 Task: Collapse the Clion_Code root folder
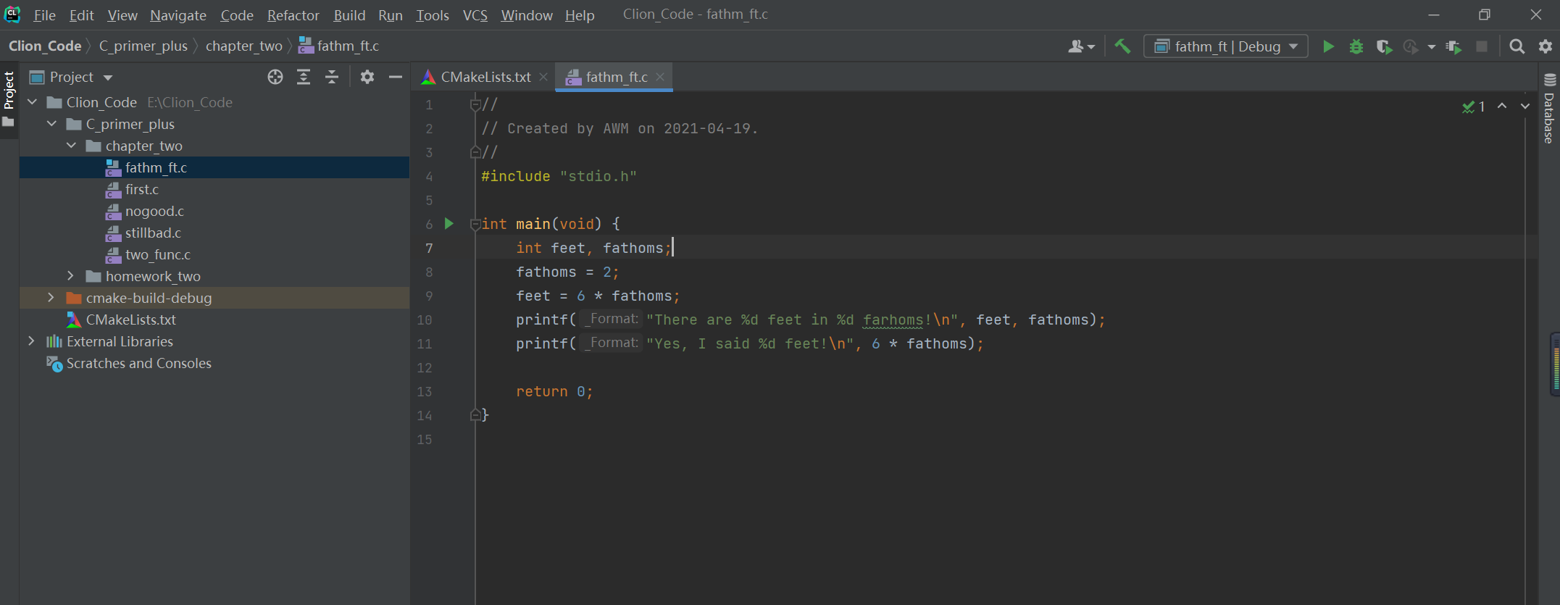pyautogui.click(x=32, y=102)
